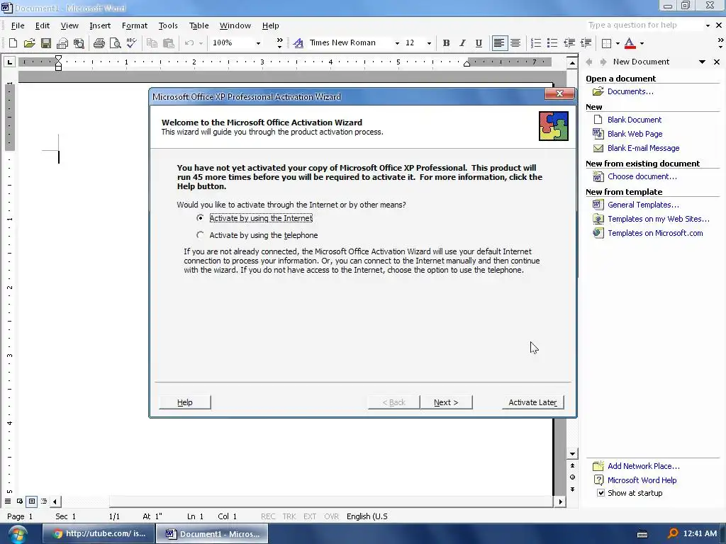
Task: Toggle Bold formatting
Action: click(446, 43)
